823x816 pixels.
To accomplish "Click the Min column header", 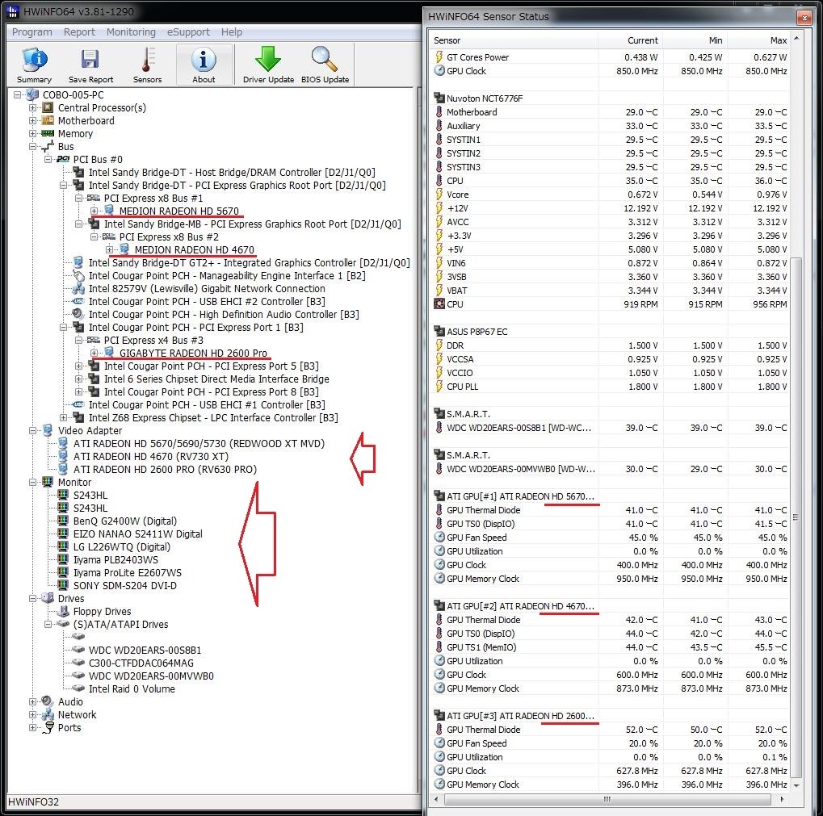I will 695,40.
